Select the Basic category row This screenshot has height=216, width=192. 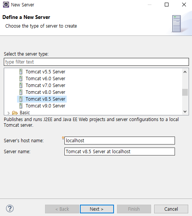pos(25,113)
